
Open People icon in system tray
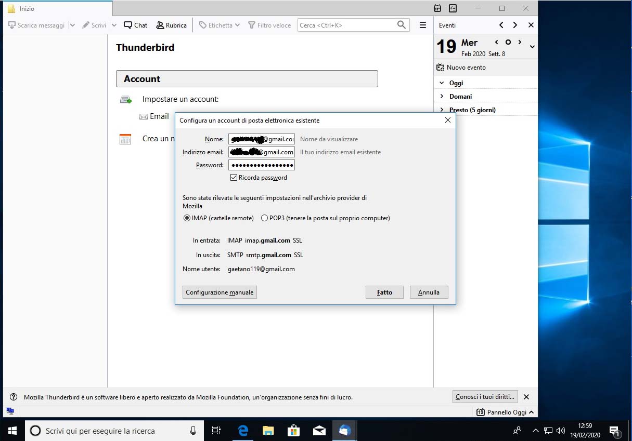[517, 431]
